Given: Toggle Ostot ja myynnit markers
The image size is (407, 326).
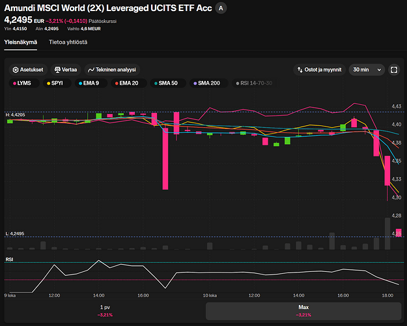Looking at the screenshot, I should pyautogui.click(x=320, y=70).
